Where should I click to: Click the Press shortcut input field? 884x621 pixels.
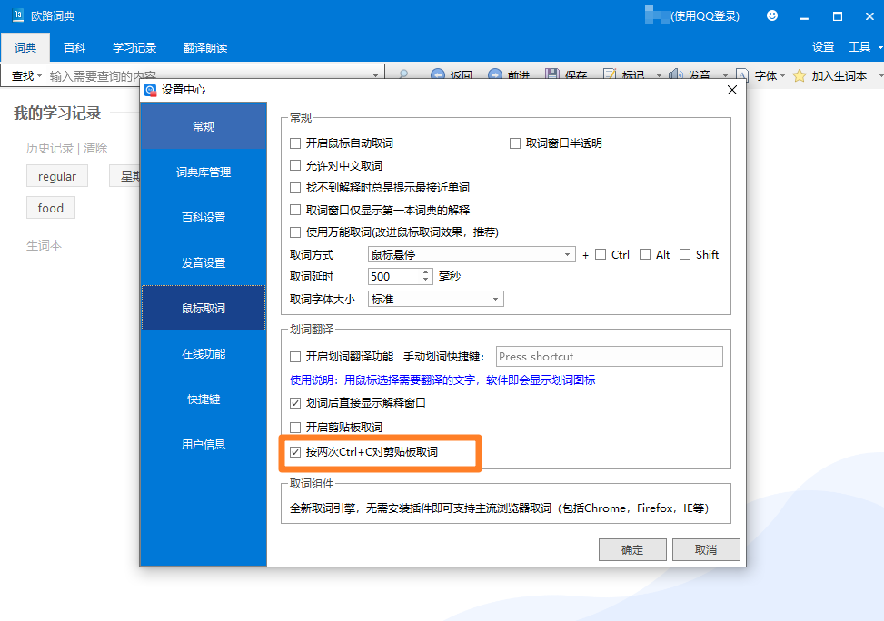click(609, 356)
